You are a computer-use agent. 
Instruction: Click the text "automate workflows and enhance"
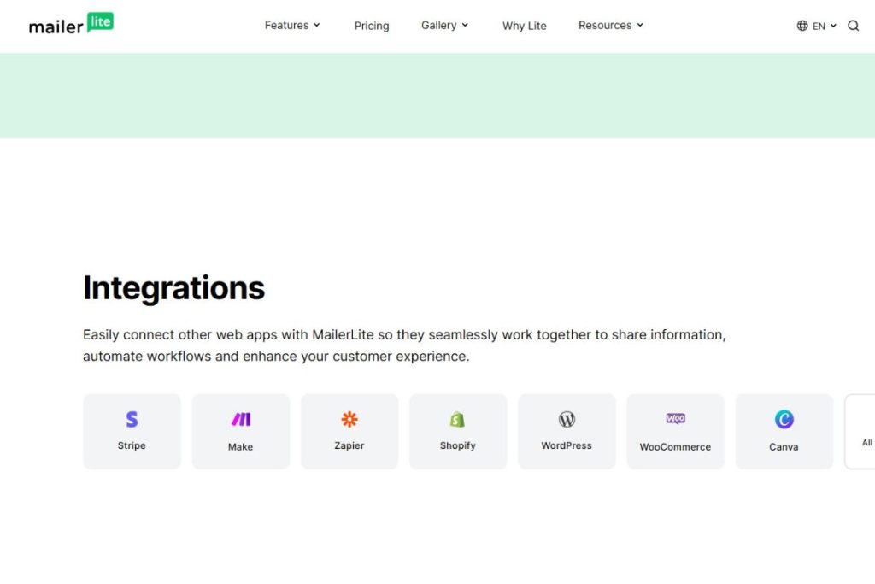190,357
